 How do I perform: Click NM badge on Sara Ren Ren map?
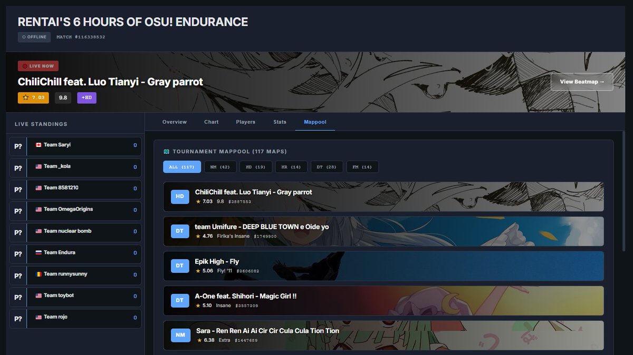[x=180, y=336]
